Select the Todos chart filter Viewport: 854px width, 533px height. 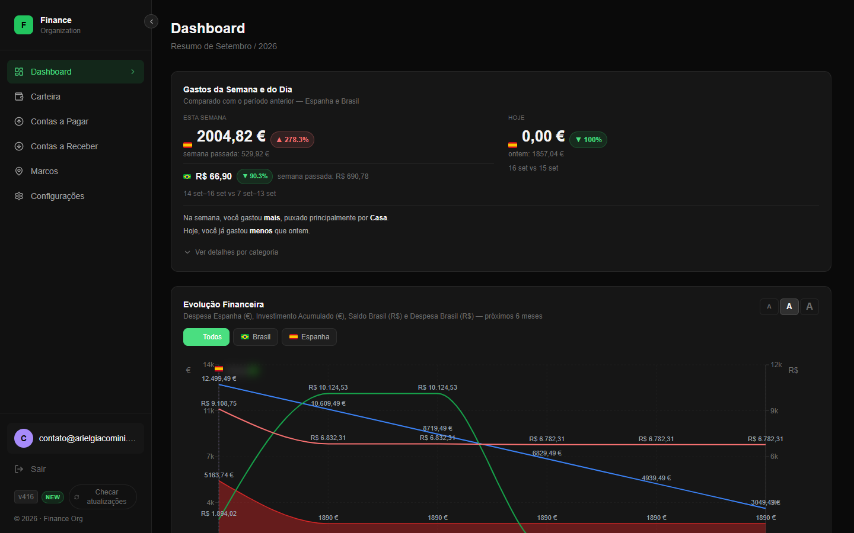point(206,337)
